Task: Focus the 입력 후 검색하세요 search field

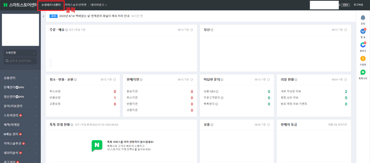Action: pos(20,61)
